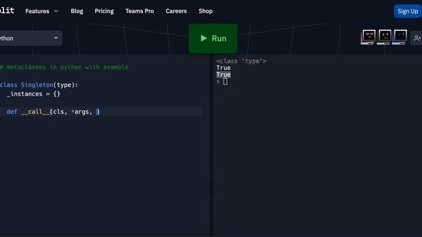Select the middle computer avatar icon
This screenshot has width=422, height=237.
click(384, 37)
